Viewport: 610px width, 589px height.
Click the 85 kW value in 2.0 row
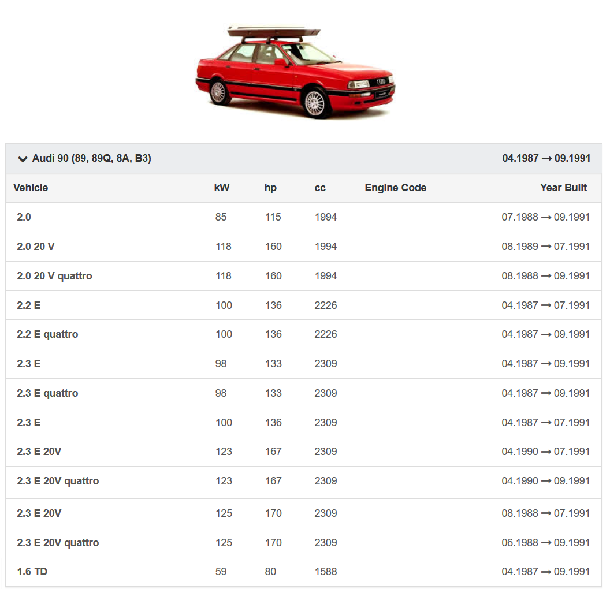click(x=221, y=217)
